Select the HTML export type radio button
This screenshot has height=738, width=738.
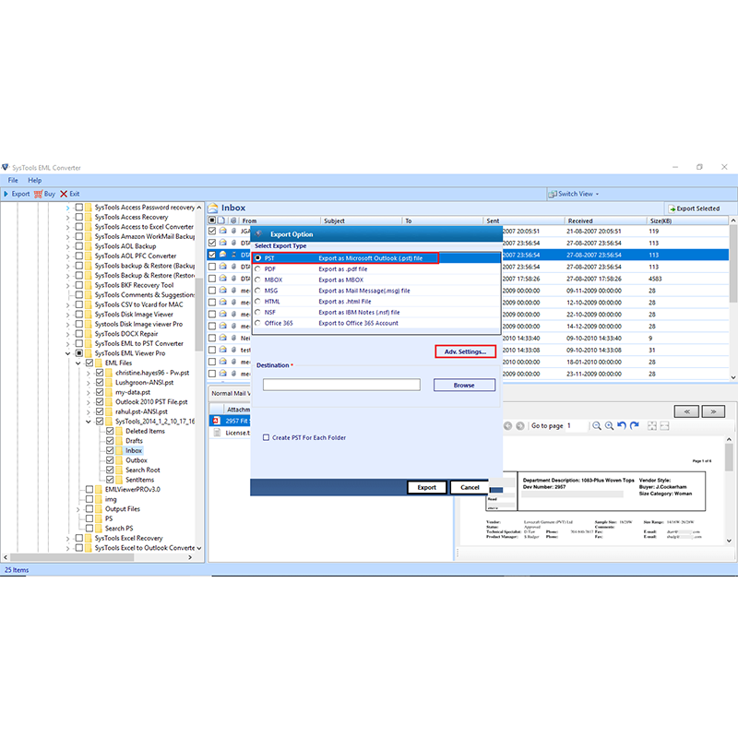click(x=257, y=302)
